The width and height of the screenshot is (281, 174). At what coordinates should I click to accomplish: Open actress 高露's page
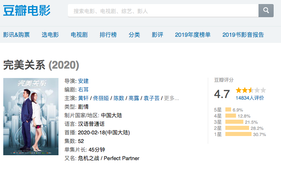click(134, 98)
